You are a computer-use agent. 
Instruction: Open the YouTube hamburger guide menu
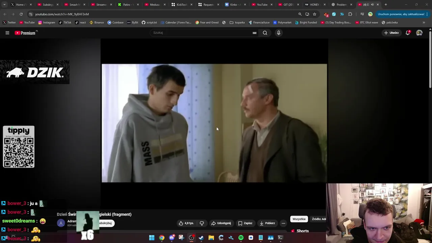click(x=7, y=33)
